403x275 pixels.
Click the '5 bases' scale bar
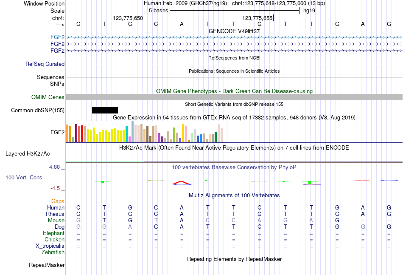pos(235,11)
